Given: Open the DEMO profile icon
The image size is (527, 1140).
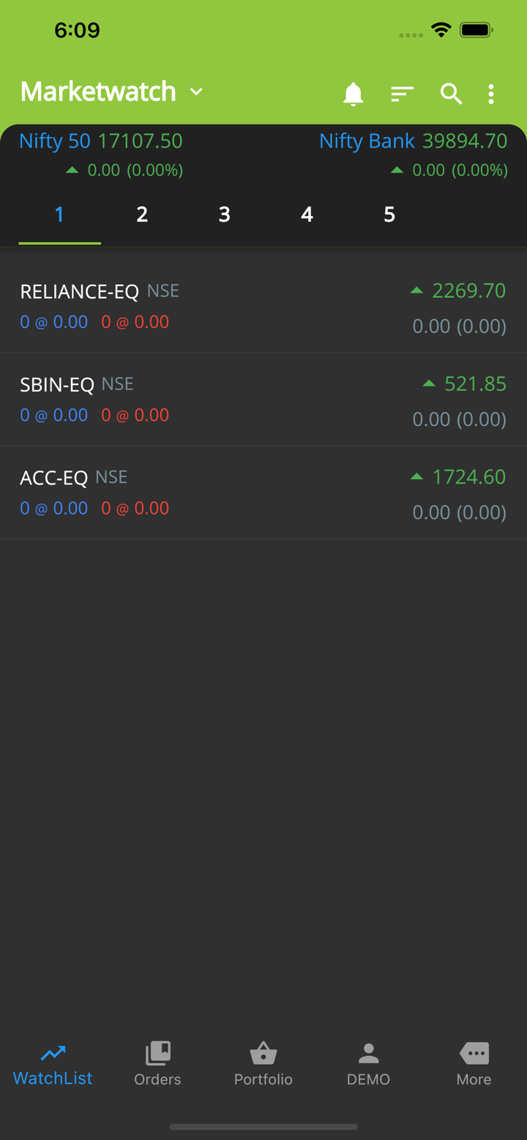Looking at the screenshot, I should click(x=368, y=1054).
